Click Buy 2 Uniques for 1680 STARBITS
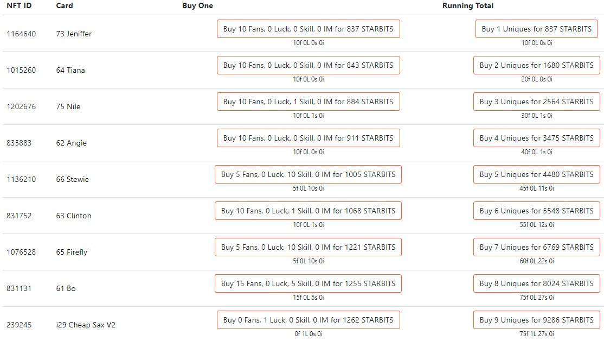604x341 pixels. click(x=537, y=65)
